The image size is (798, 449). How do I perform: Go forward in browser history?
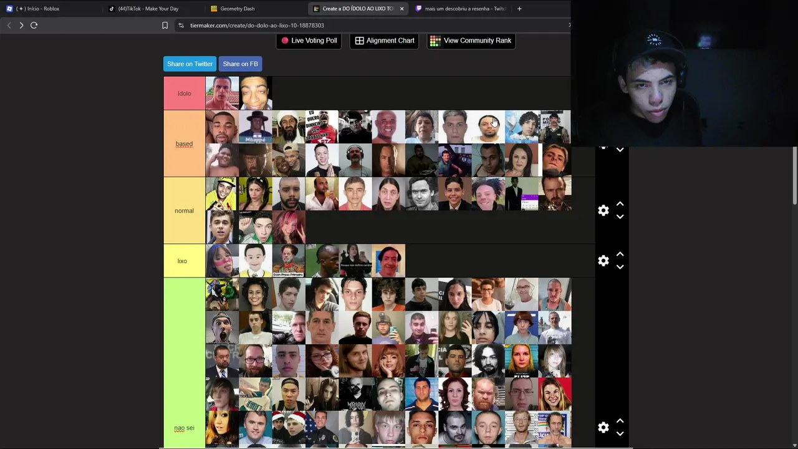pyautogui.click(x=21, y=26)
